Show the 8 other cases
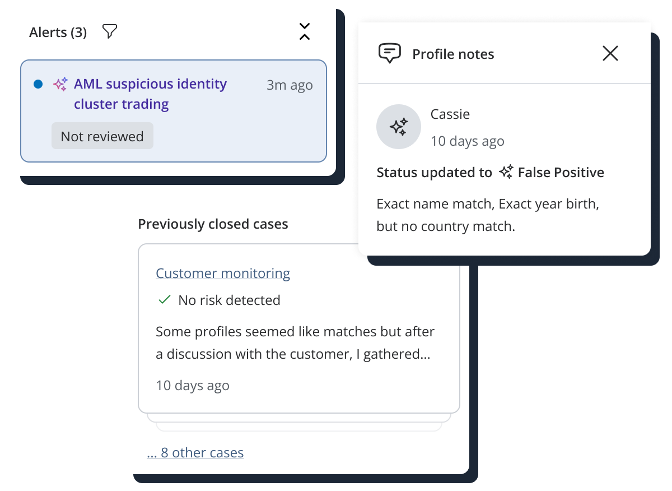This screenshot has height=491, width=672. pyautogui.click(x=195, y=452)
